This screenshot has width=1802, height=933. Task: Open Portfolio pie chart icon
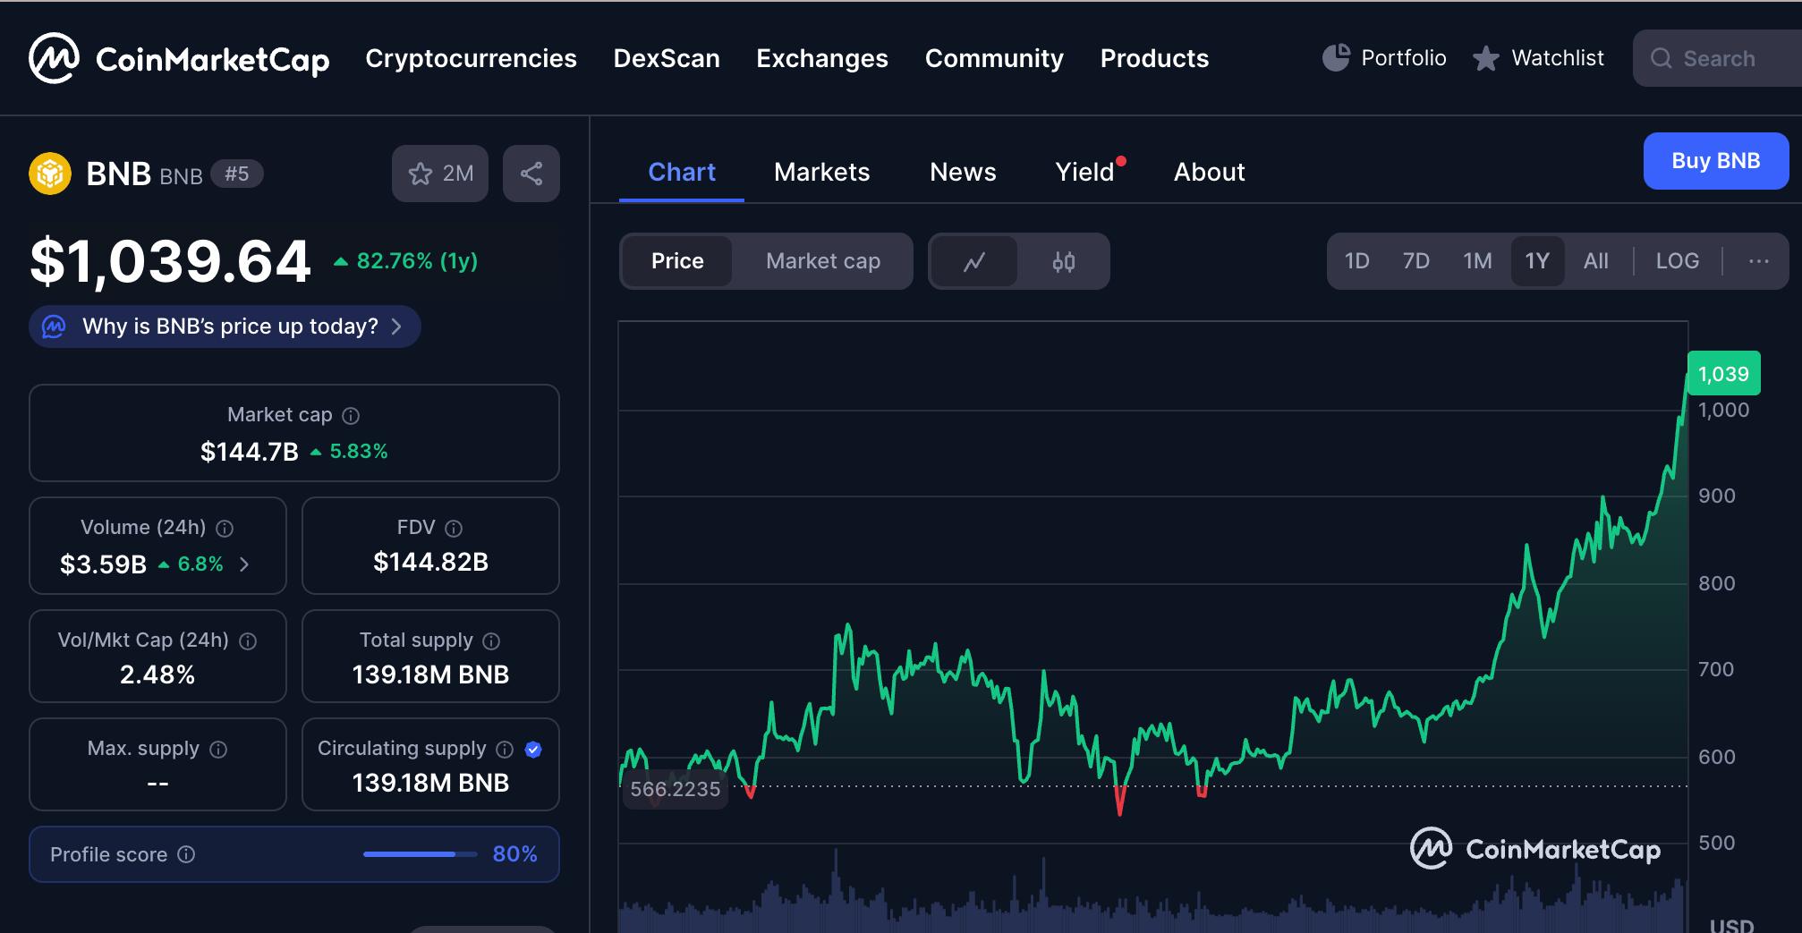coord(1336,58)
